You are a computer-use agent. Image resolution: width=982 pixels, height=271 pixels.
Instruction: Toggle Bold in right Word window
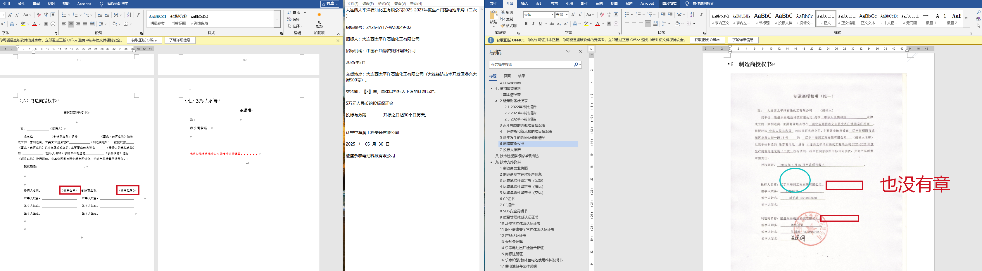pos(527,24)
